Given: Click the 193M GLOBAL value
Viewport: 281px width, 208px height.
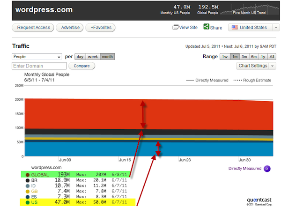Looking at the screenshot, I should [x=64, y=174].
